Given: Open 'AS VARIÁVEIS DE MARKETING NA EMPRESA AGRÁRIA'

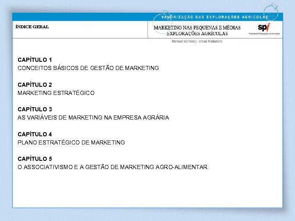Looking at the screenshot, I should pos(93,117).
